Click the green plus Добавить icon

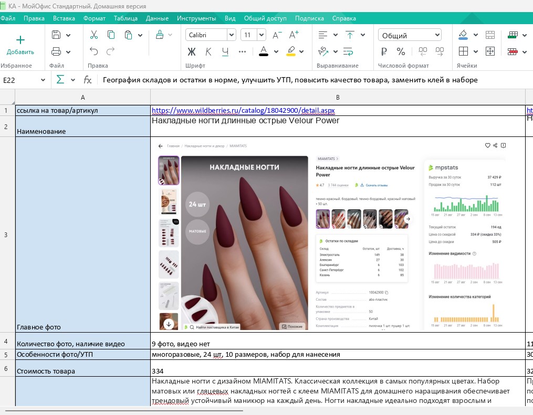(20, 40)
